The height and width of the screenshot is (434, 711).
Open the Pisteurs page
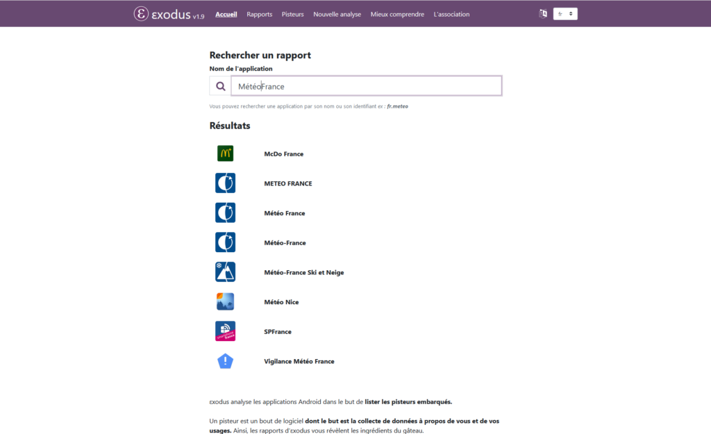pos(292,14)
